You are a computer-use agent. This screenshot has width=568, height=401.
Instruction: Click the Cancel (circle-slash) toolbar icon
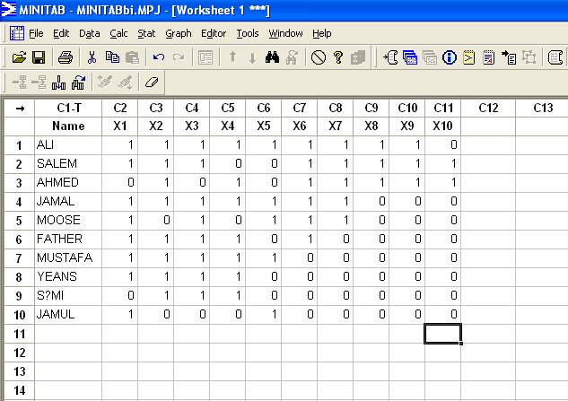click(319, 57)
